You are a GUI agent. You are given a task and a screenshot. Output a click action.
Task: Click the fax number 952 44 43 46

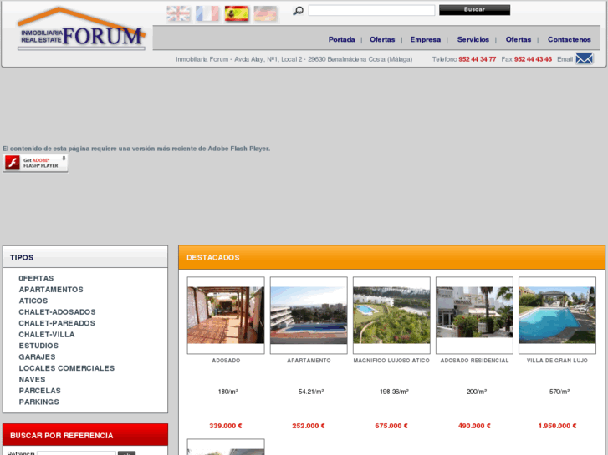tap(533, 59)
